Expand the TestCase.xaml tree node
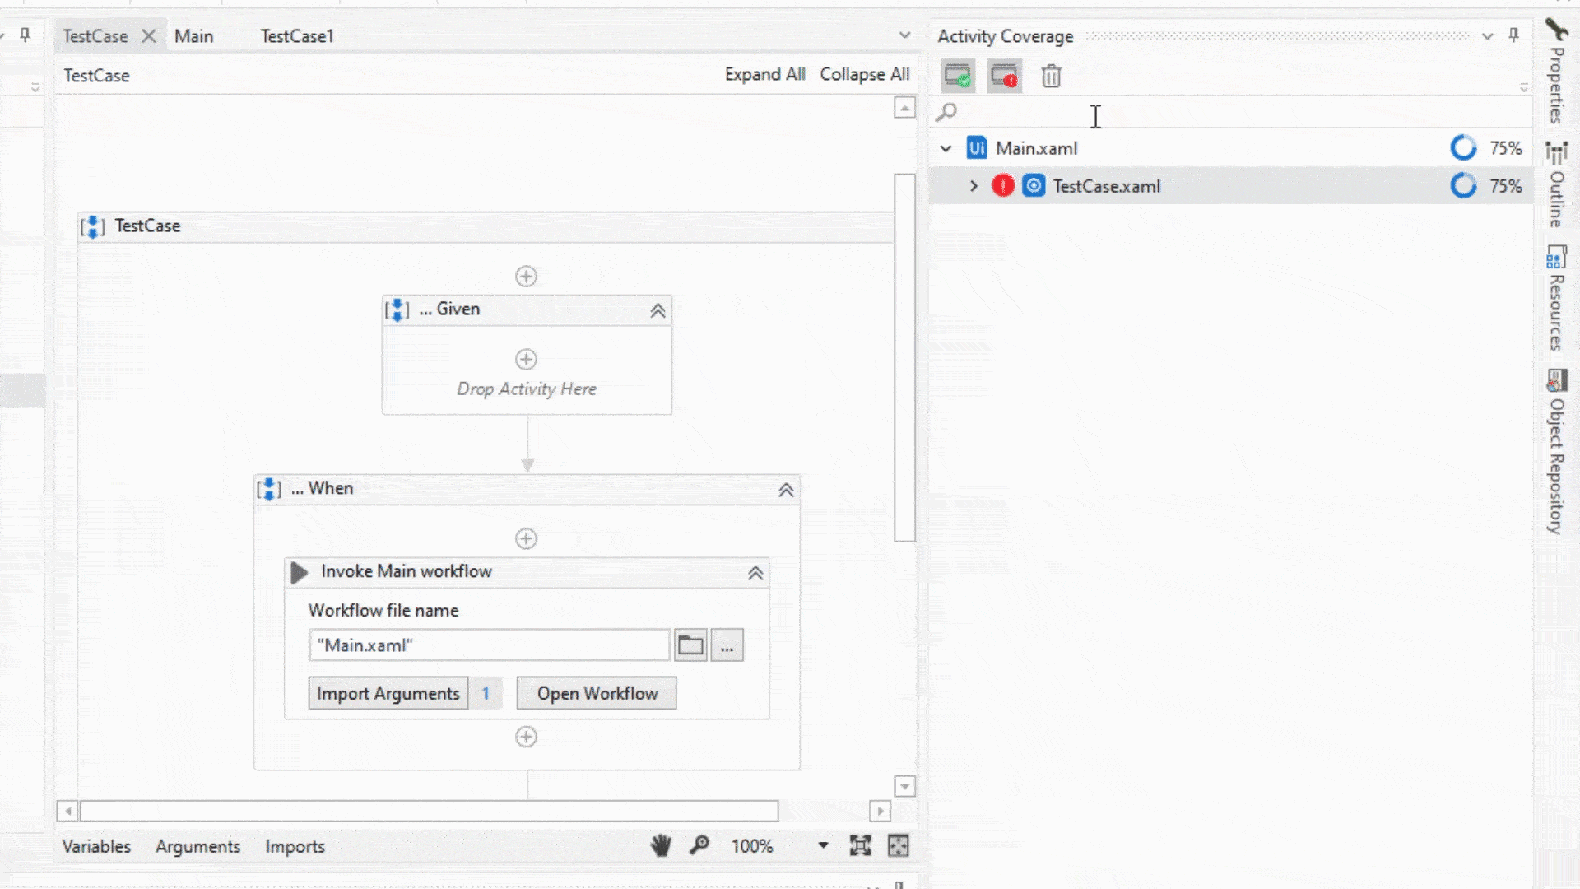 point(974,186)
